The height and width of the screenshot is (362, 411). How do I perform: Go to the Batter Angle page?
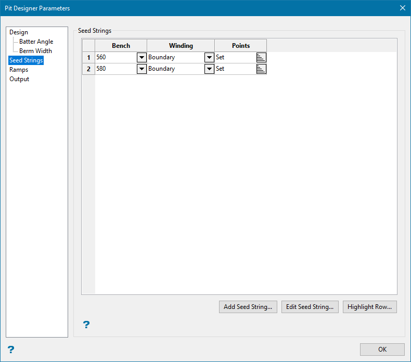(x=36, y=42)
